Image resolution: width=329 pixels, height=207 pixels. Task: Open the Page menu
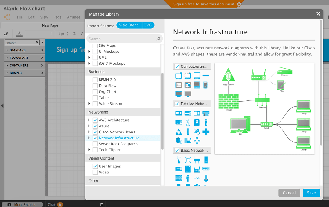point(57,17)
